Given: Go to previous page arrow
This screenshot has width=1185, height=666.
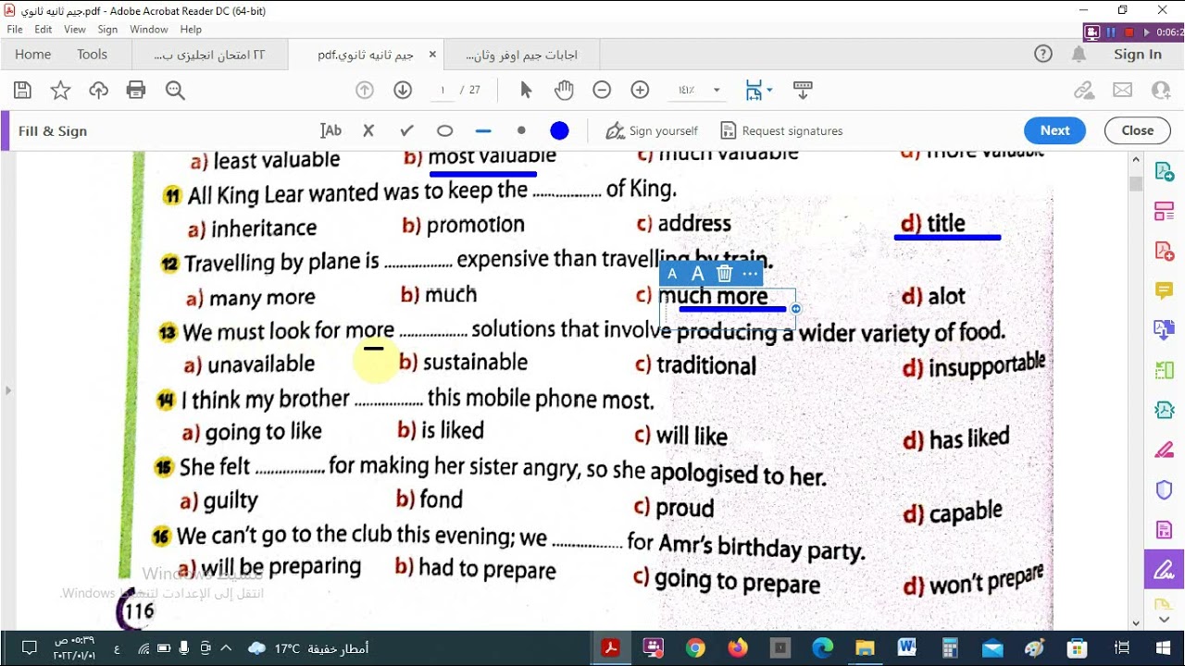Looking at the screenshot, I should tap(365, 90).
